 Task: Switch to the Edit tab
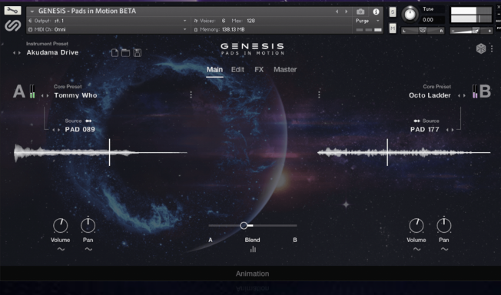click(x=237, y=70)
